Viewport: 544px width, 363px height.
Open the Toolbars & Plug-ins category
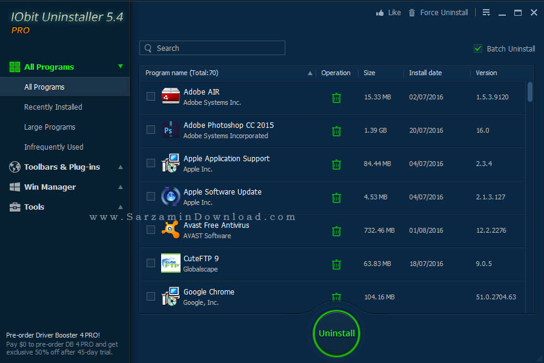62,167
